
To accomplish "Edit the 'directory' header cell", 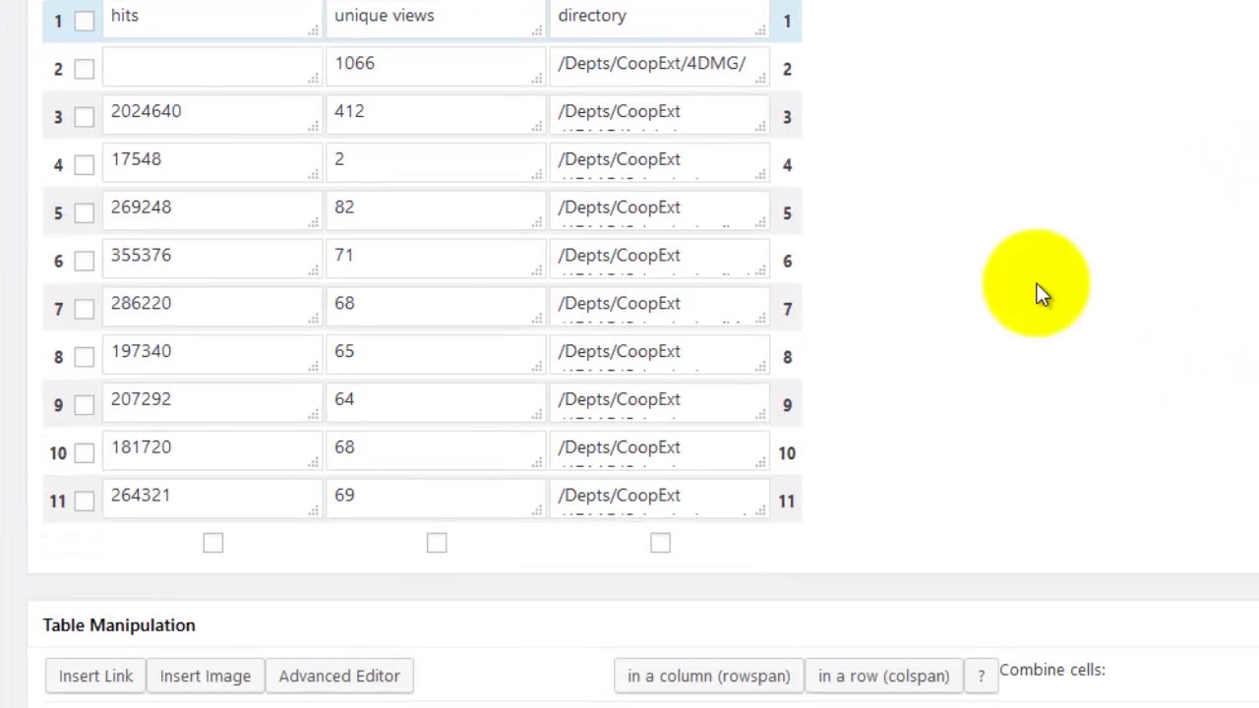I will 658,19.
